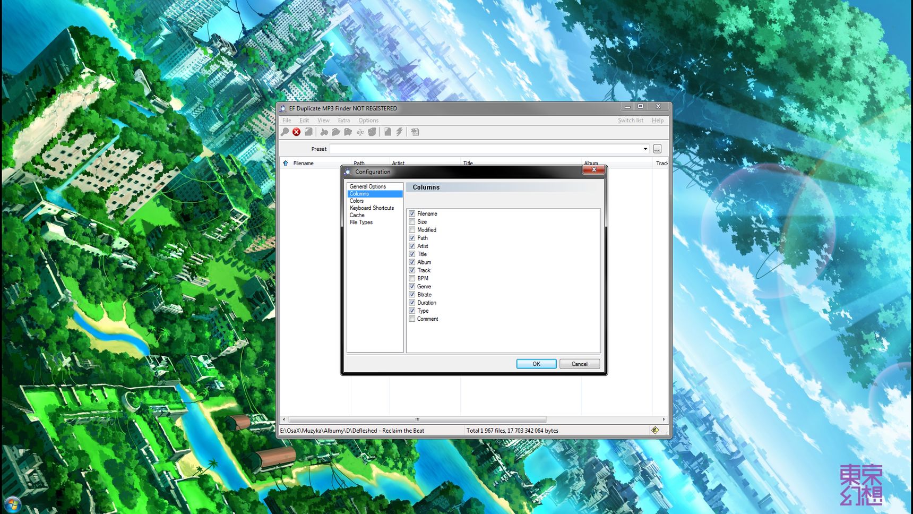Select Columns in the configuration list

pyautogui.click(x=375, y=194)
